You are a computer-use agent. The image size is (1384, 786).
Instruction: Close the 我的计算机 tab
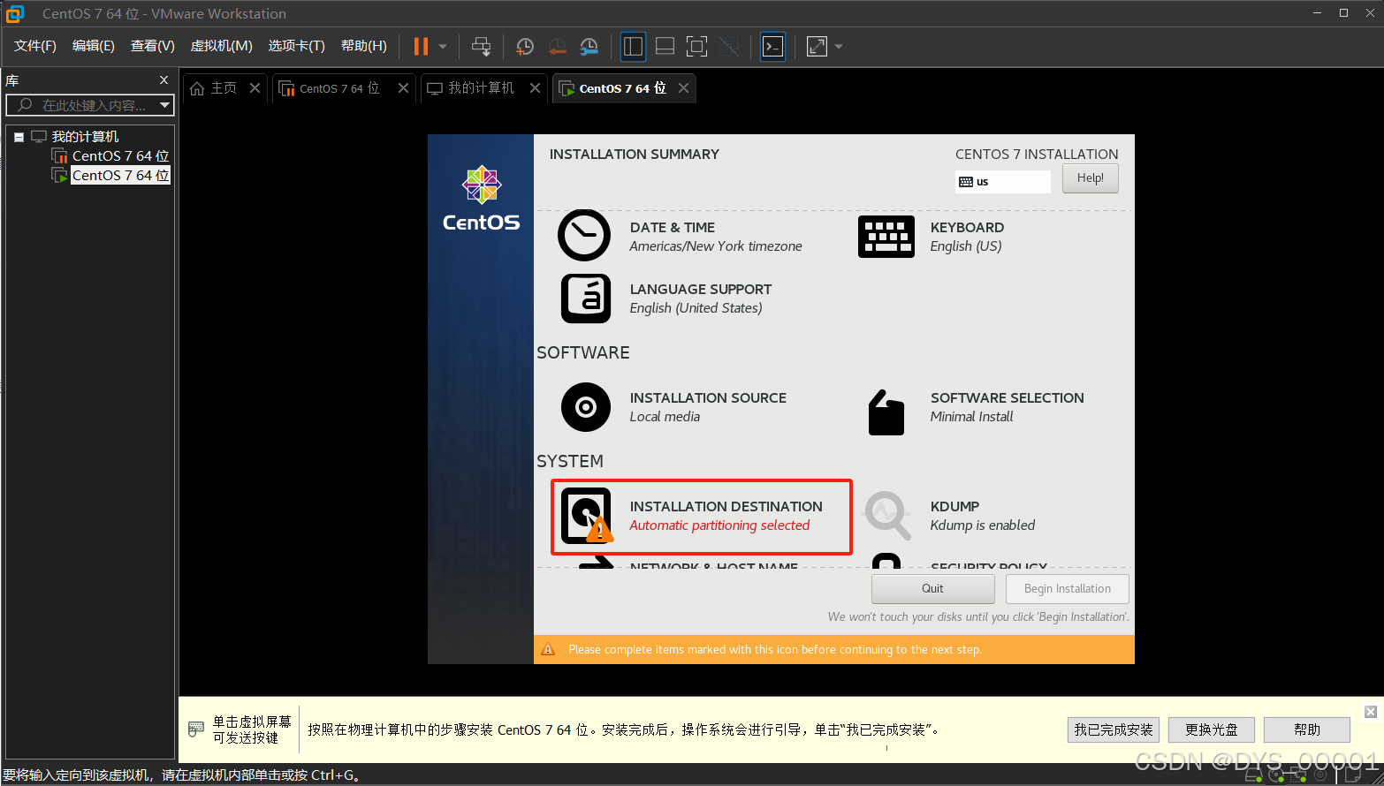[x=535, y=88]
